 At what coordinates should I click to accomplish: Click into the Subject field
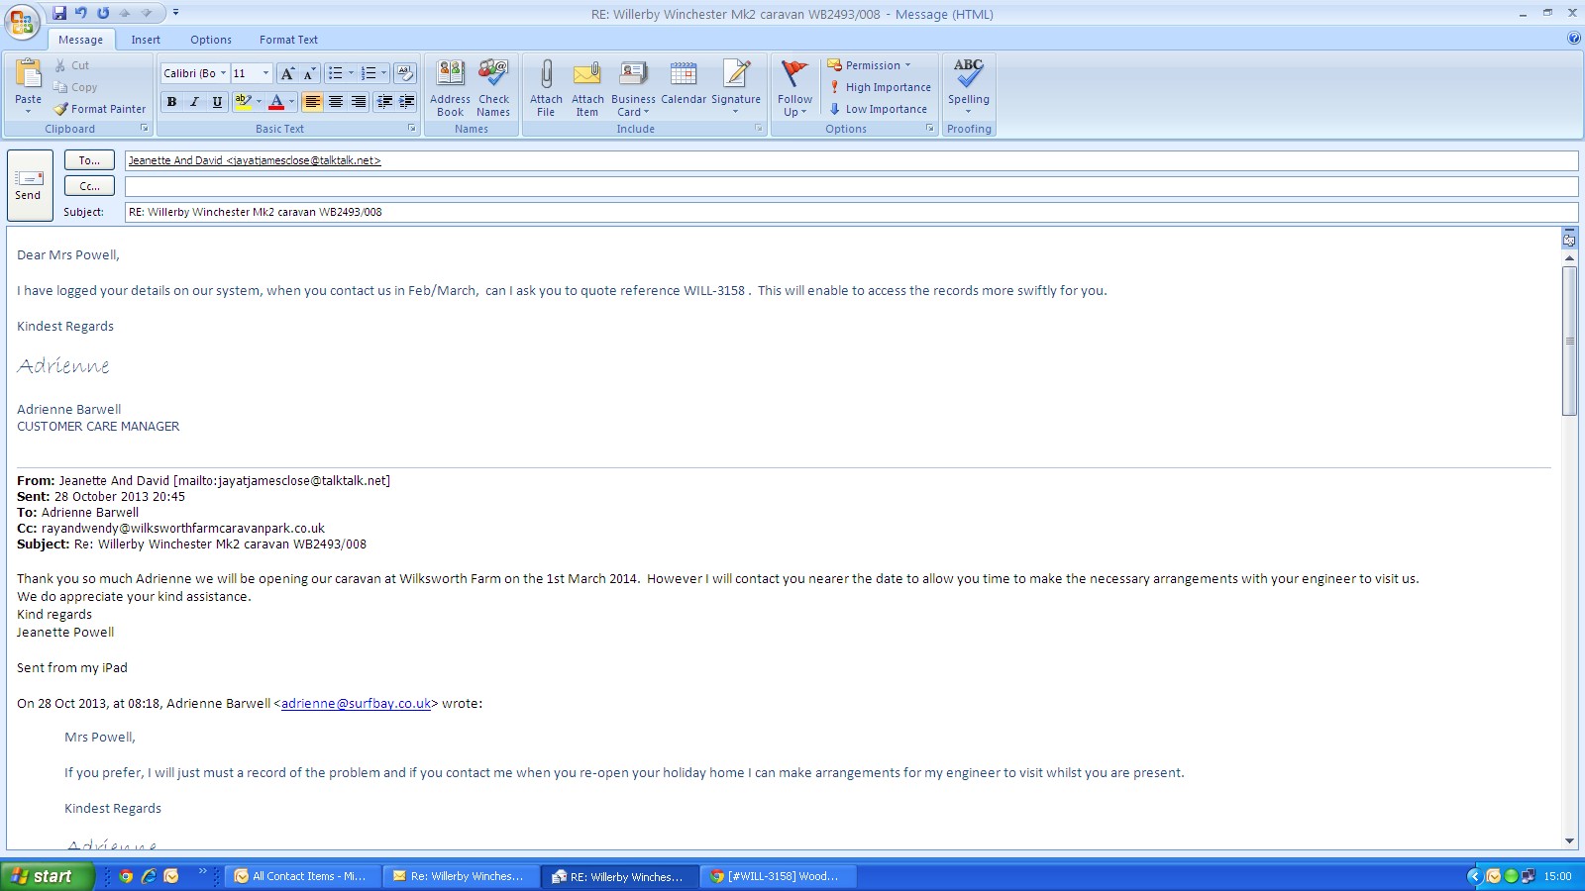coord(851,212)
